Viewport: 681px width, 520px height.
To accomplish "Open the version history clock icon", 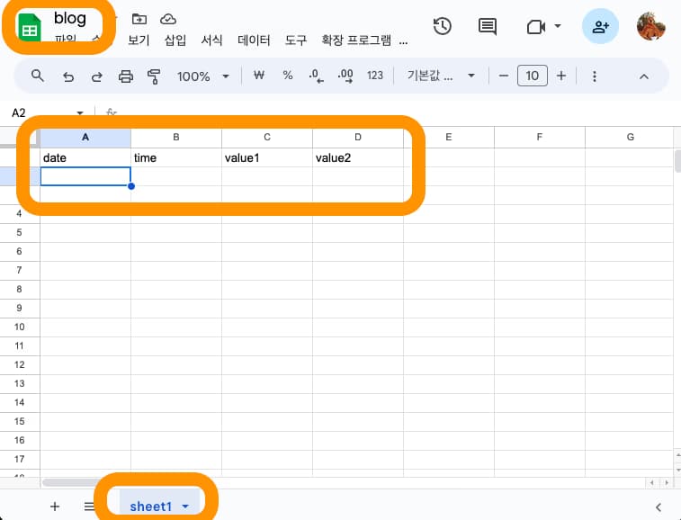I will (442, 26).
